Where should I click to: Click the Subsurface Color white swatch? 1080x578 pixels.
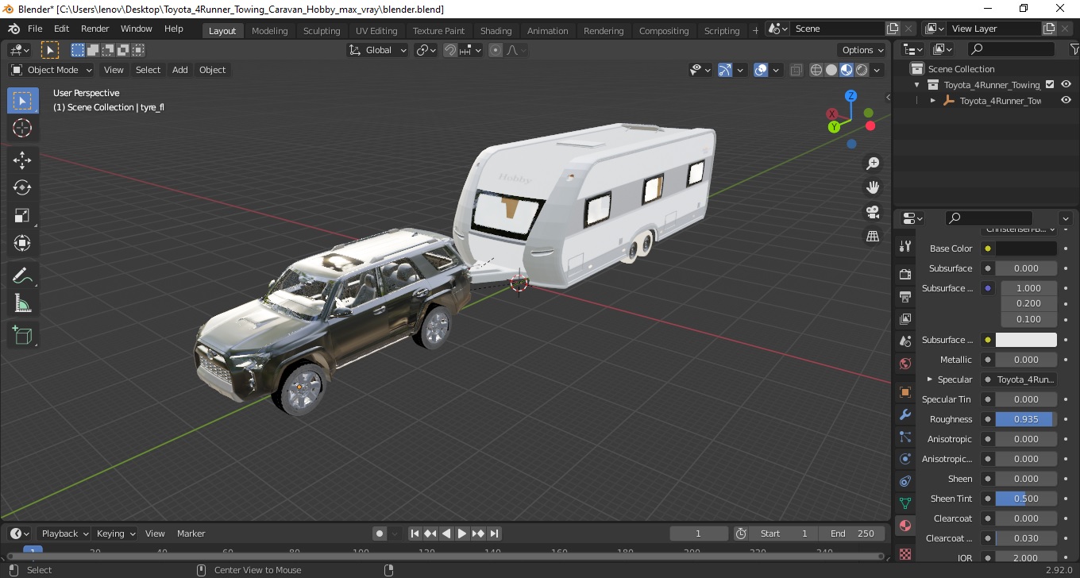pos(1026,340)
